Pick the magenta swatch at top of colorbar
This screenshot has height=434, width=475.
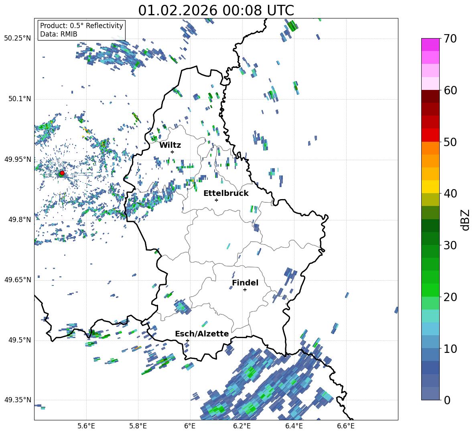430,45
